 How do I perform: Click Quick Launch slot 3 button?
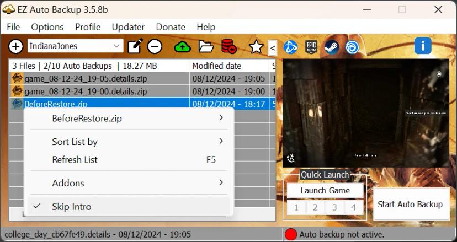pyautogui.click(x=334, y=207)
